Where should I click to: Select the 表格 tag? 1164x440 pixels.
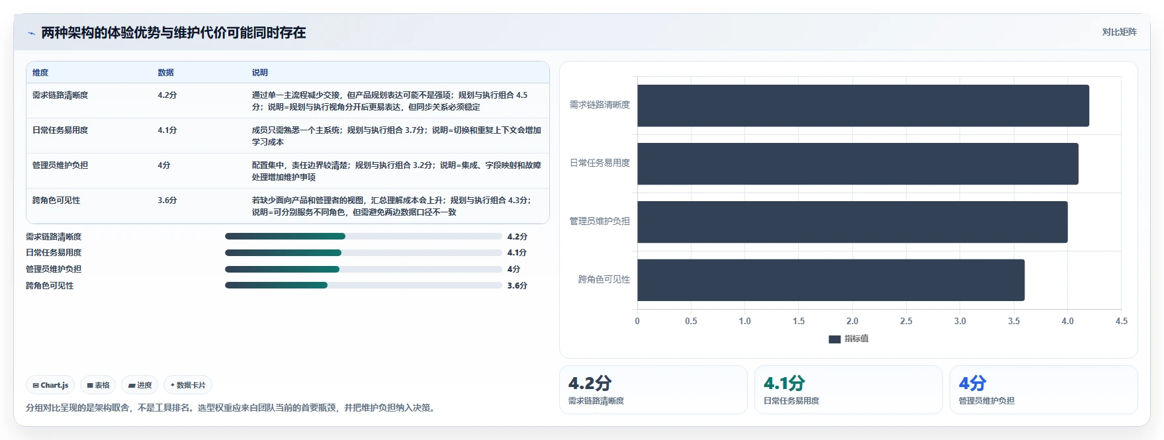(x=98, y=385)
